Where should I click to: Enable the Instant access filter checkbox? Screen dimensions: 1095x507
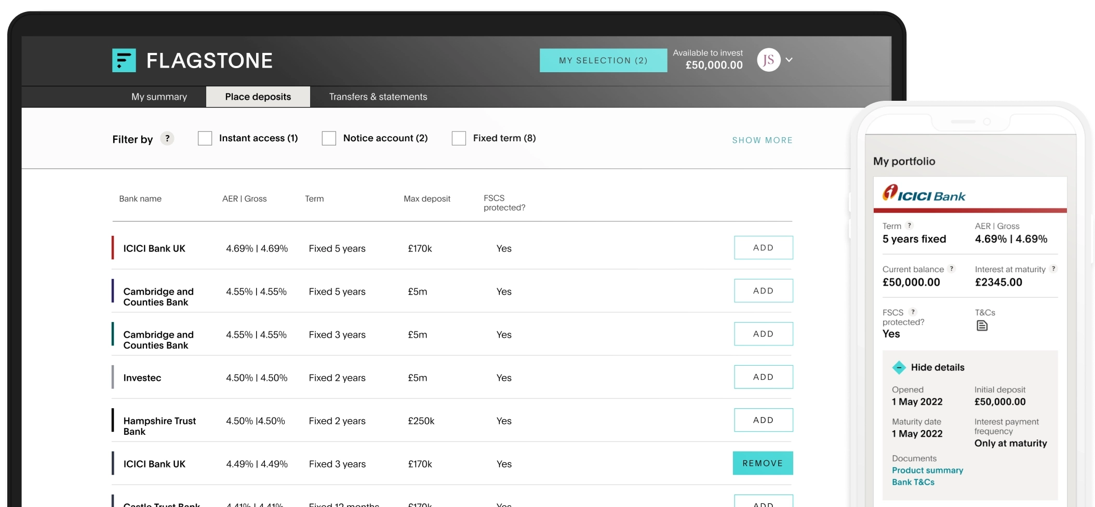pos(205,138)
